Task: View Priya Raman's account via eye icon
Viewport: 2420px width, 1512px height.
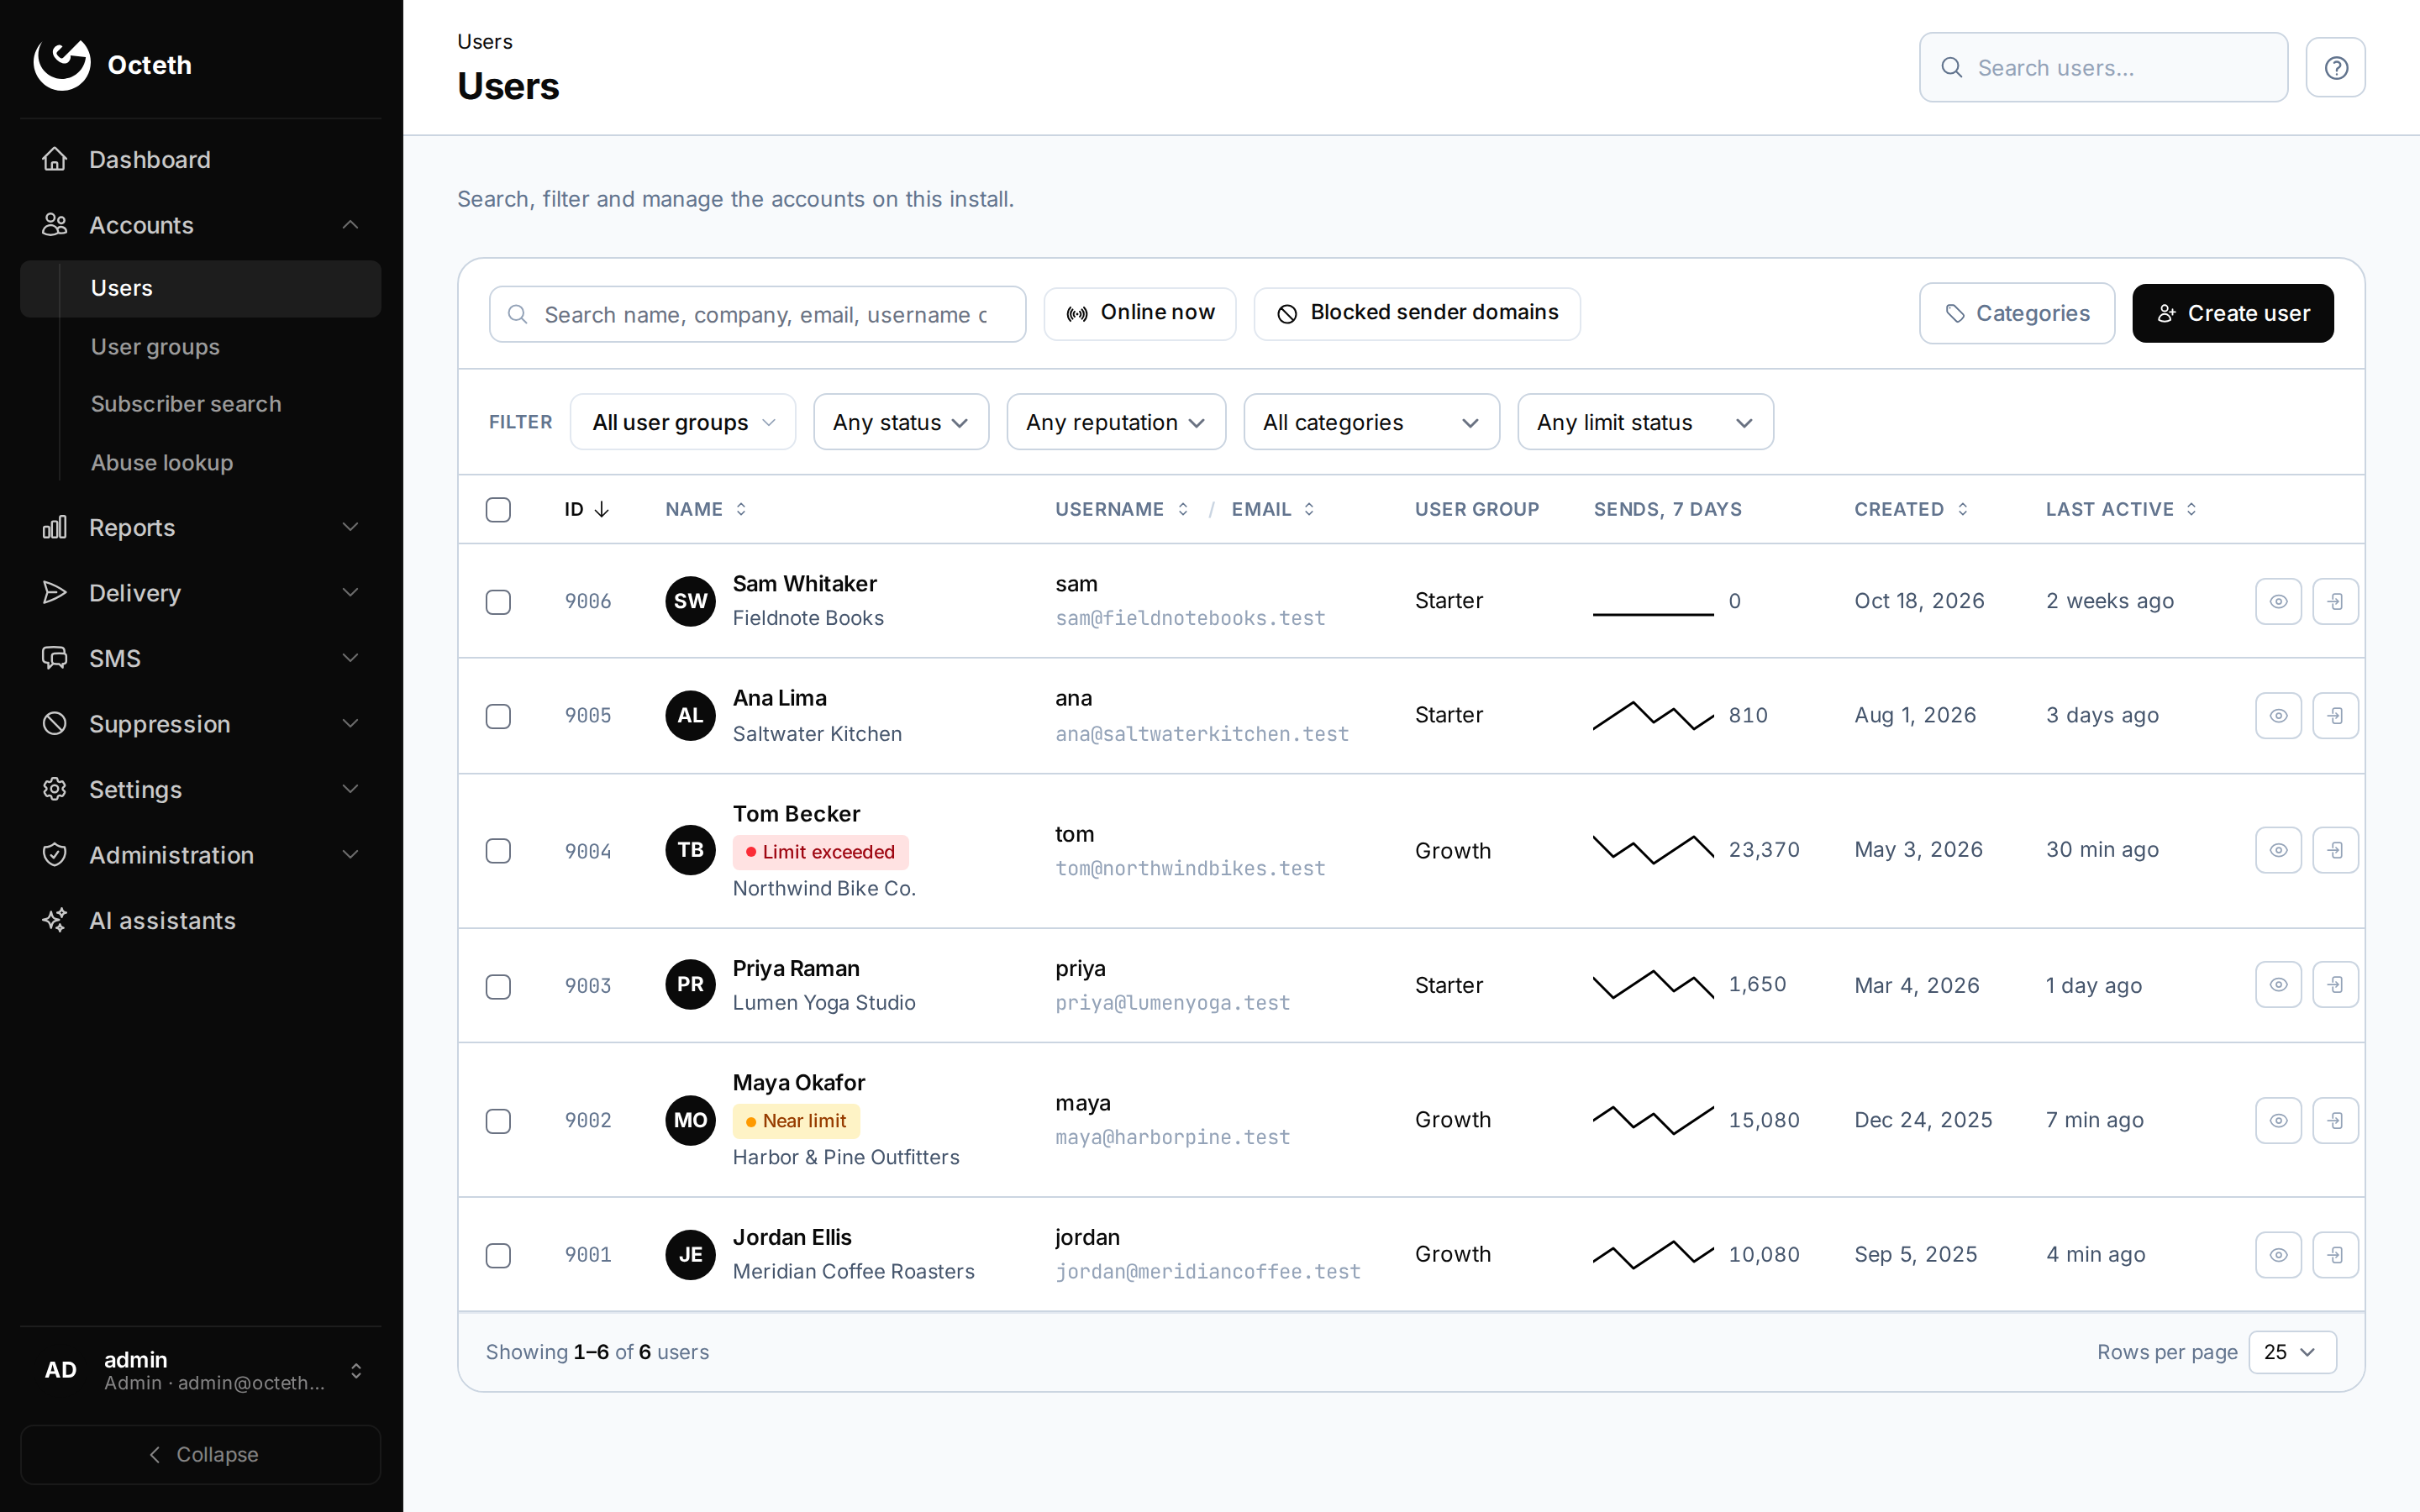Action: (x=2278, y=985)
